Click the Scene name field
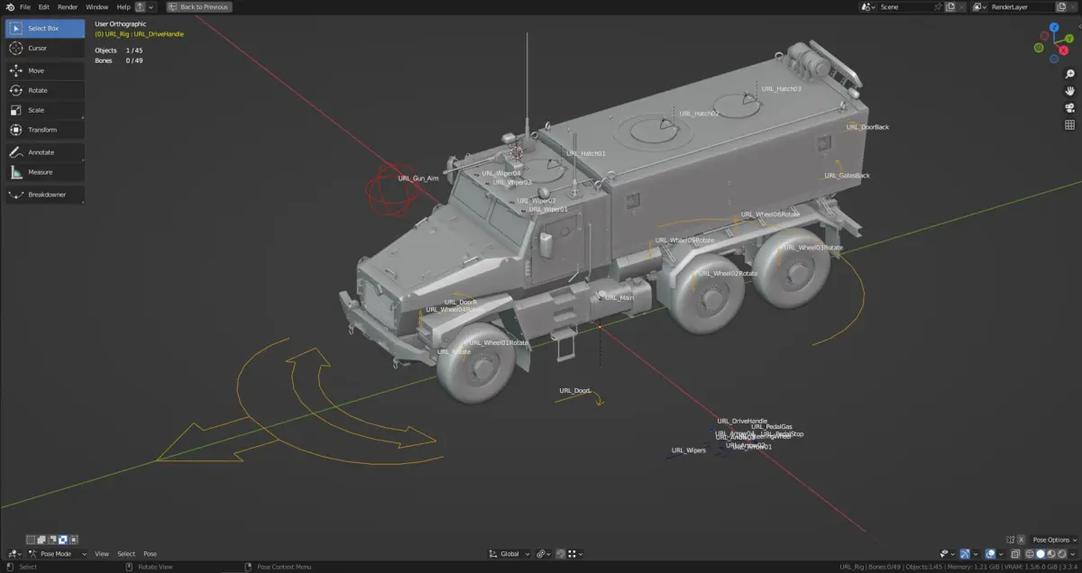The height and width of the screenshot is (573, 1082). [904, 6]
